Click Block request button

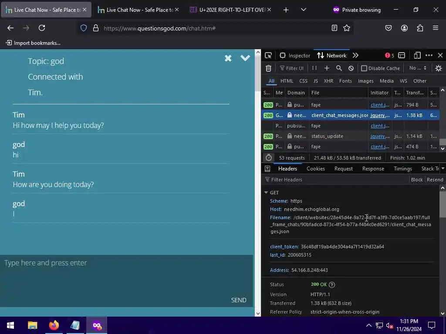point(417,180)
